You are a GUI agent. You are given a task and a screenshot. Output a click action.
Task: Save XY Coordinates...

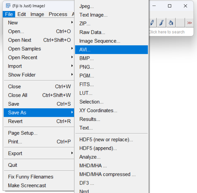tap(111, 110)
